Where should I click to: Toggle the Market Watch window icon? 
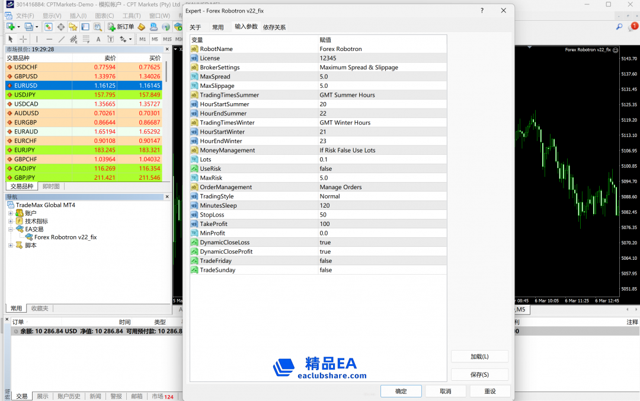pos(48,27)
